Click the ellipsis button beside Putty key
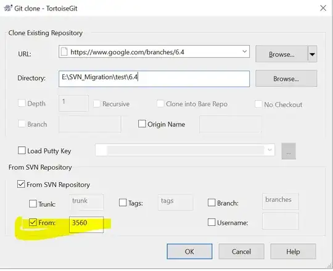333x271 pixels. tap(289, 151)
